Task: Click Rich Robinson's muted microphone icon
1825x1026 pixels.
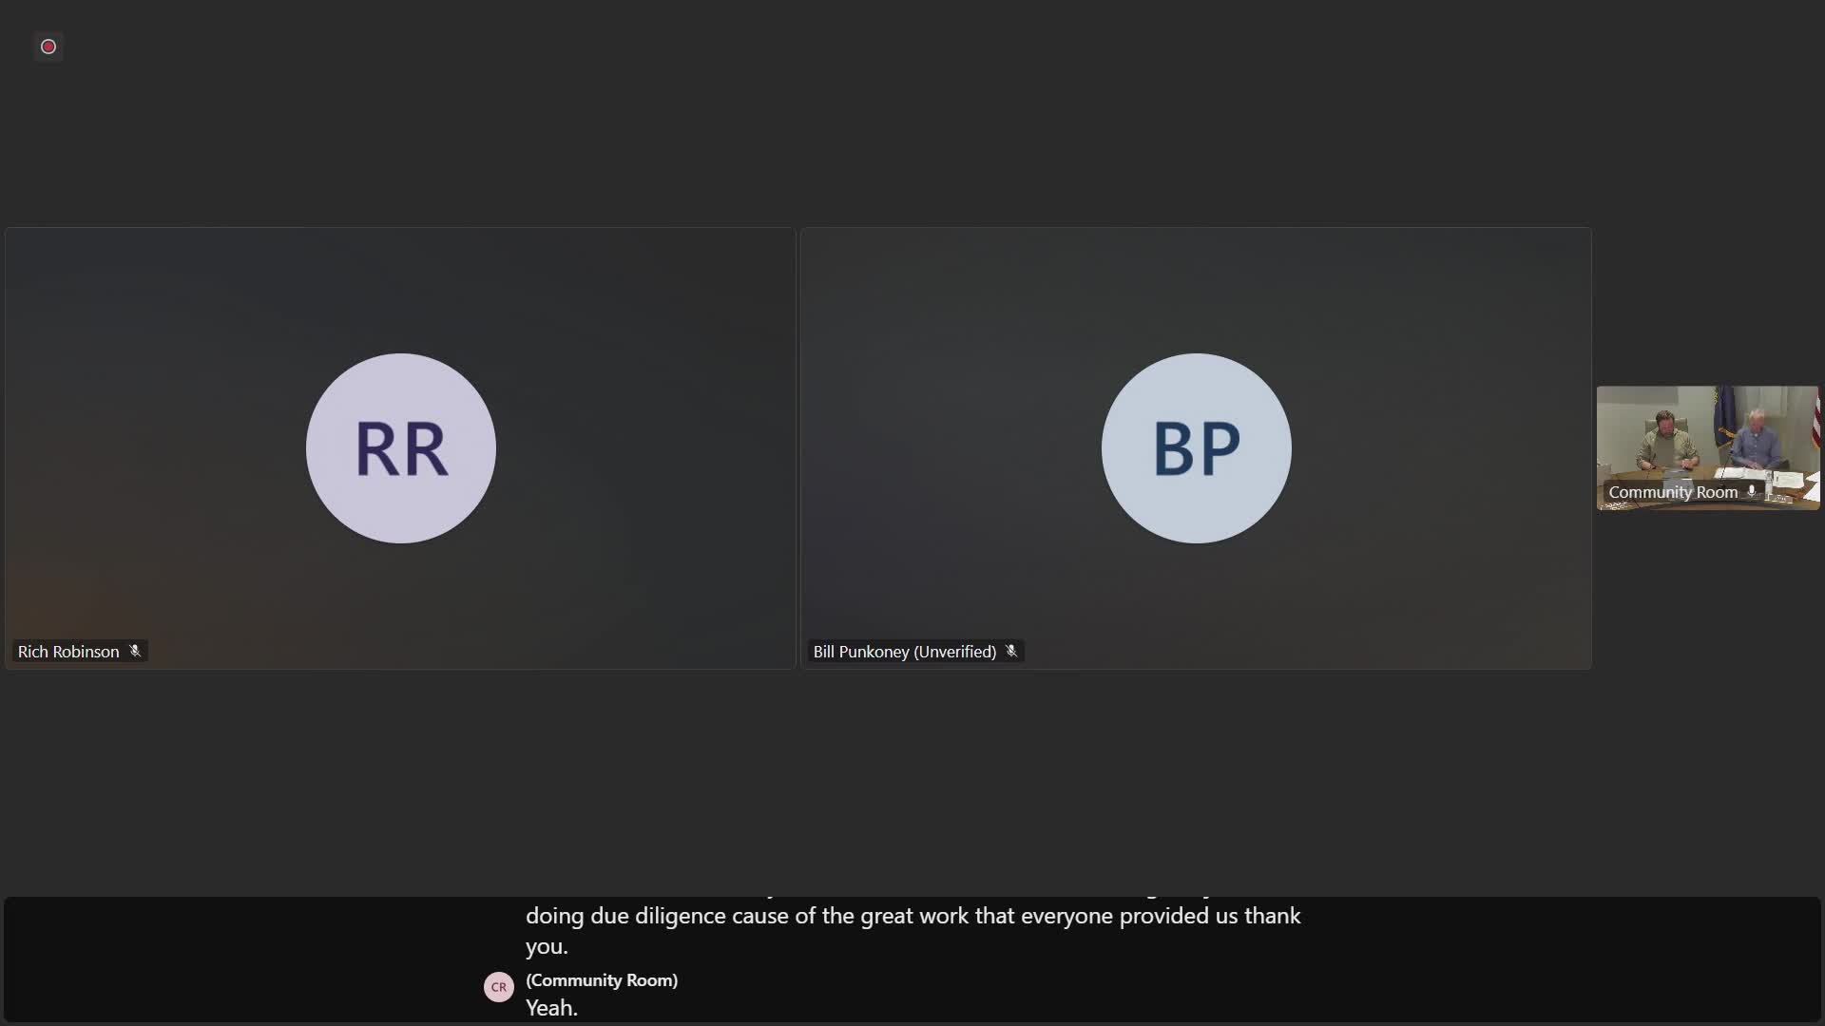Action: [x=135, y=651]
